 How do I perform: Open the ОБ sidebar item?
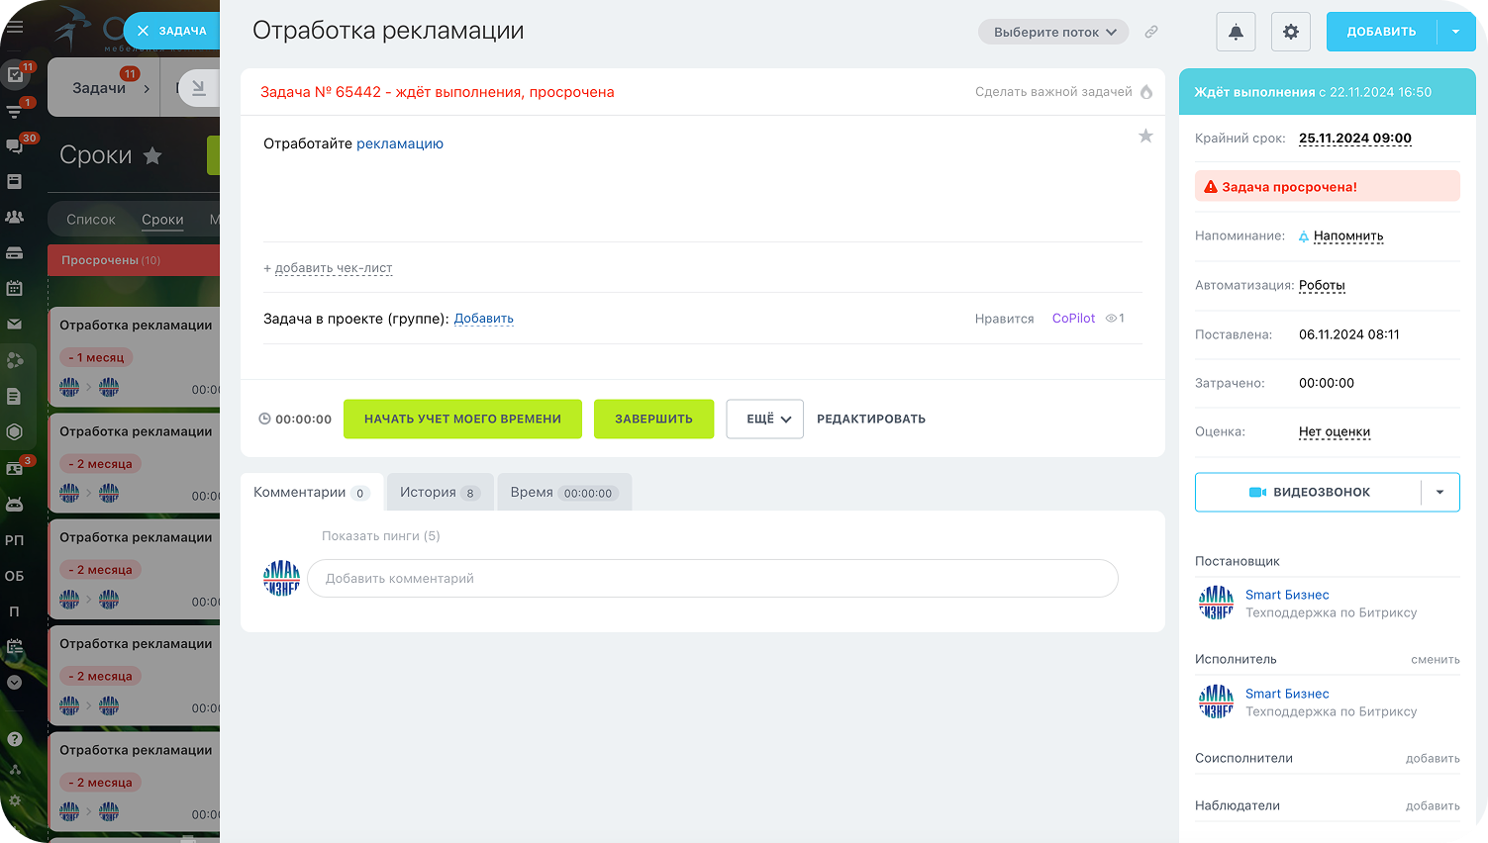[x=15, y=576]
